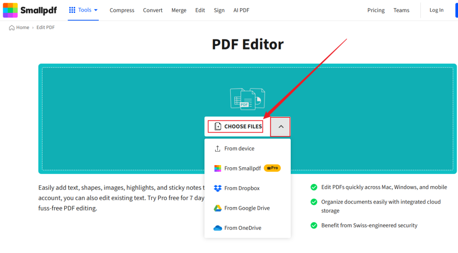458x253 pixels.
Task: Click the Google Drive logo icon
Action: pos(218,208)
